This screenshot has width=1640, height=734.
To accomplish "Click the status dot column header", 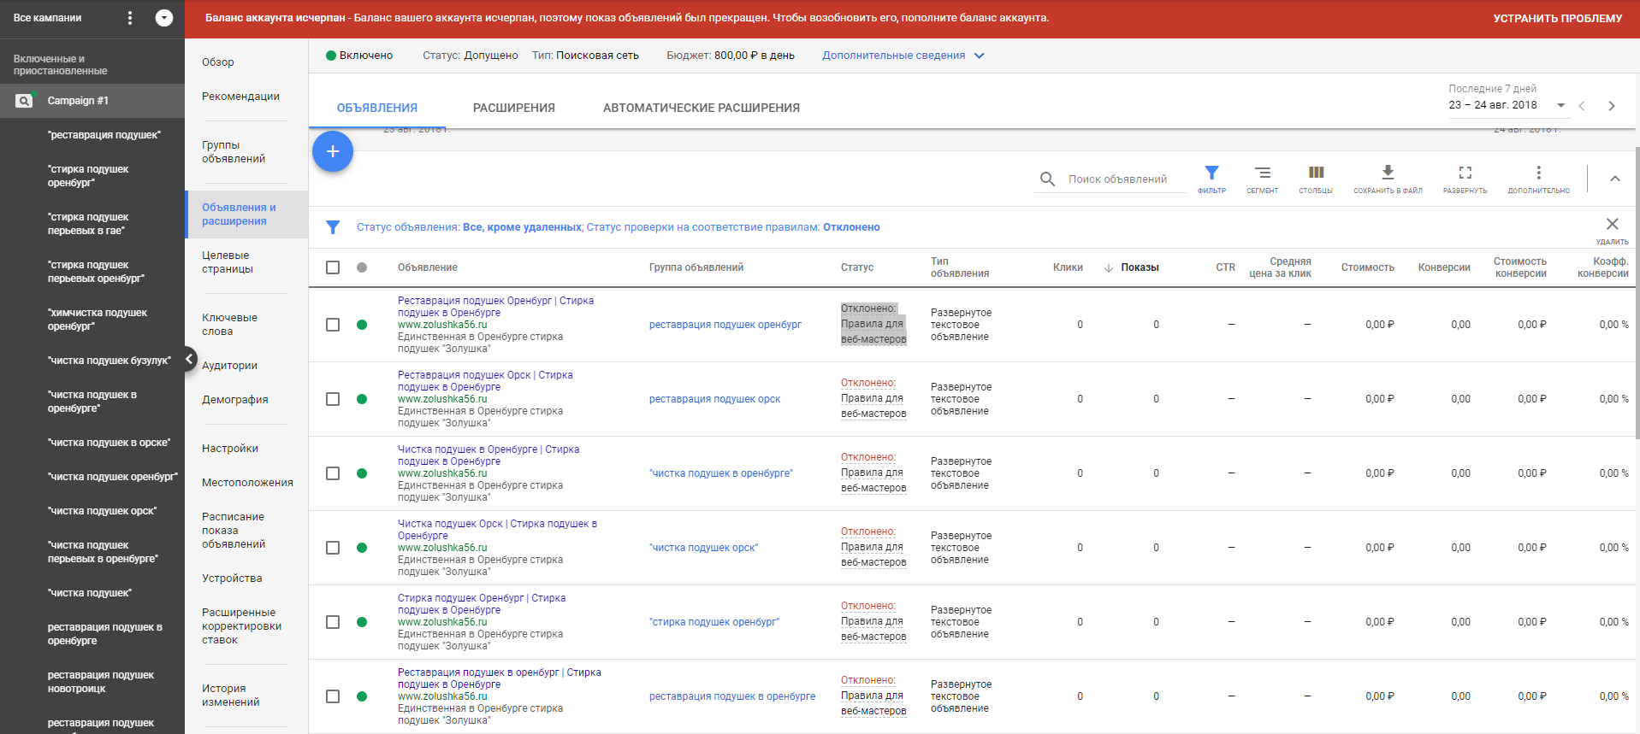I will [362, 267].
